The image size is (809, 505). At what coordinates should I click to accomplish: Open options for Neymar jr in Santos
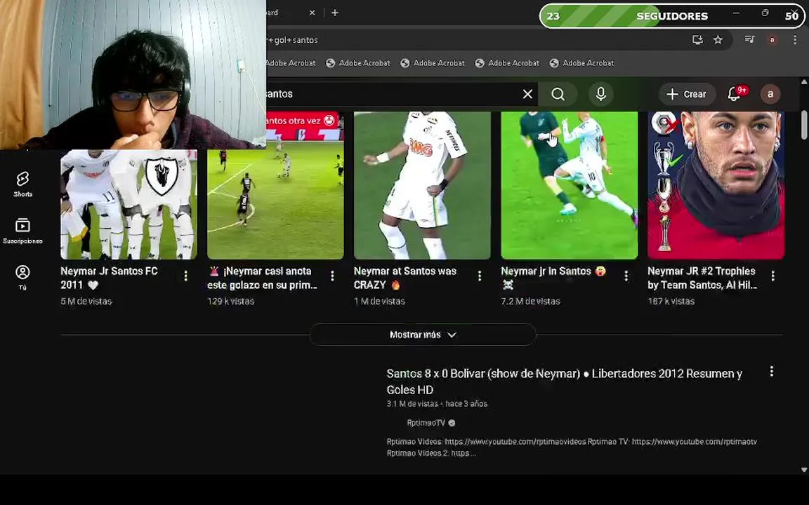pos(626,276)
